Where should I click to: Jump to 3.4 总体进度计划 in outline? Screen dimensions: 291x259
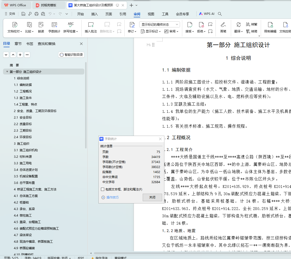pyautogui.click(x=26, y=170)
